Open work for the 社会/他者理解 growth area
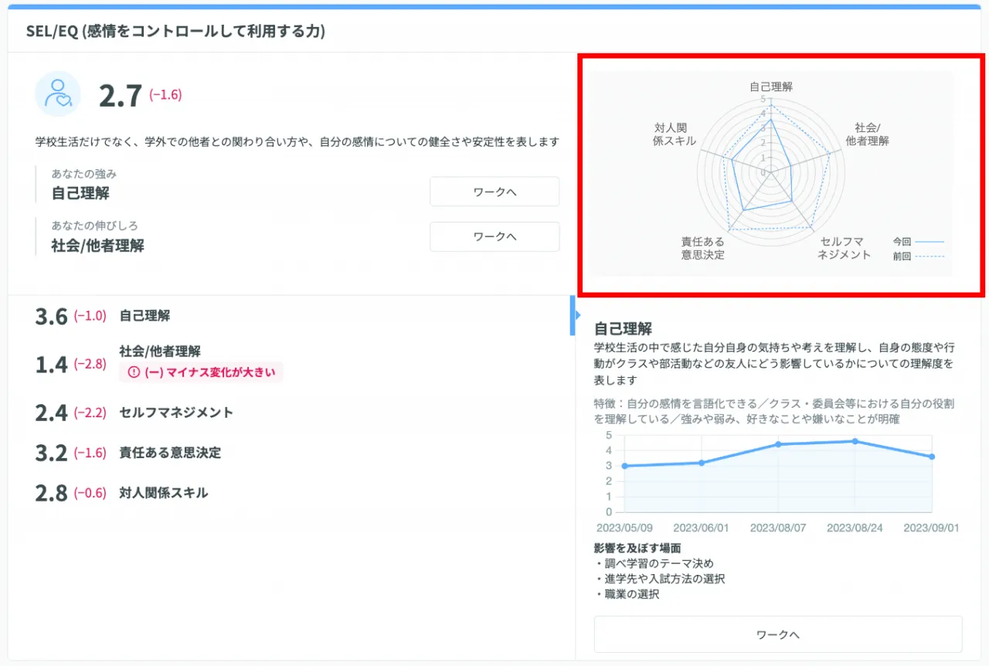The height and width of the screenshot is (666, 989). pos(494,236)
